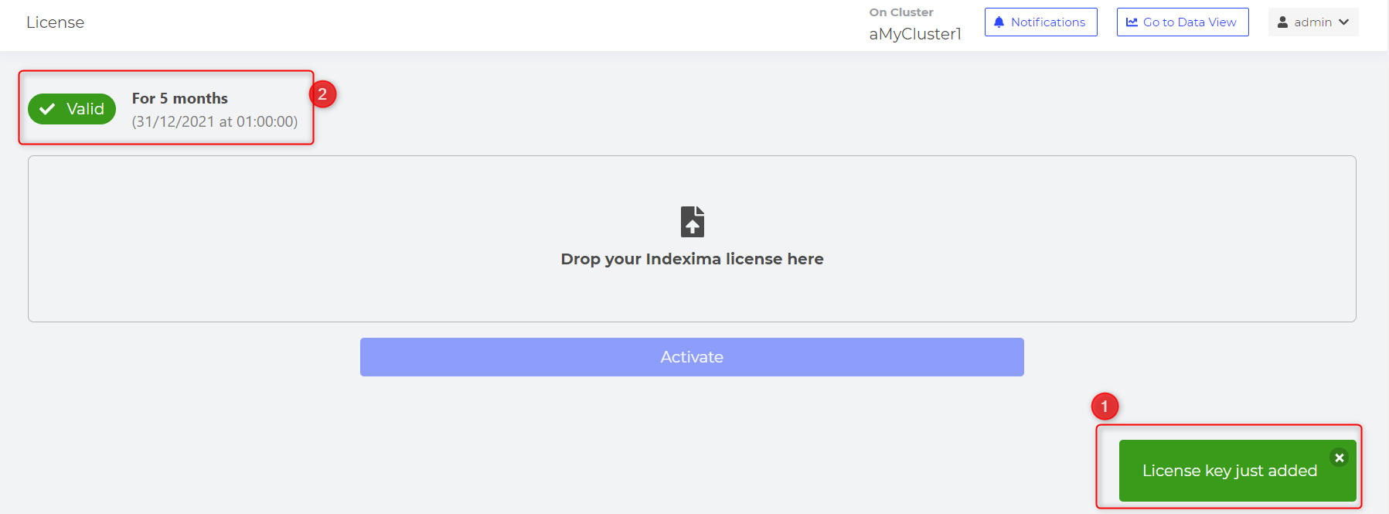The image size is (1389, 514).
Task: Click the admin user avatar icon
Action: 1282,22
